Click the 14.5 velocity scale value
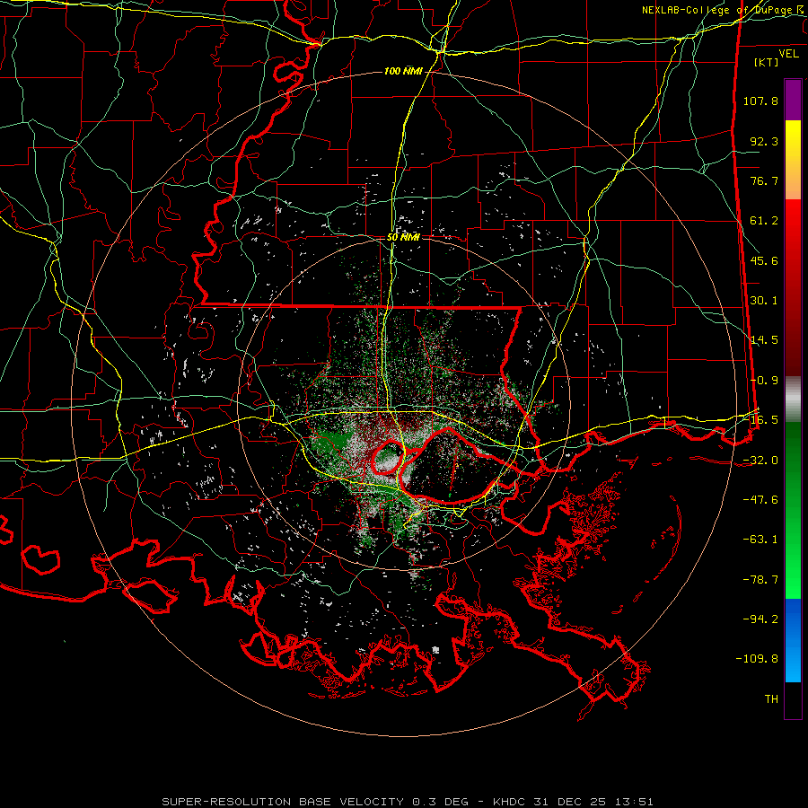 click(x=764, y=340)
